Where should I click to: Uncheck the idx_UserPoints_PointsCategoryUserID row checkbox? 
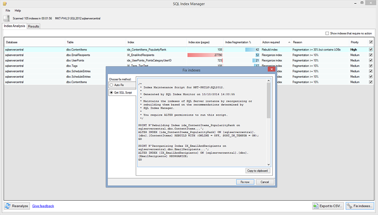pyautogui.click(x=371, y=60)
